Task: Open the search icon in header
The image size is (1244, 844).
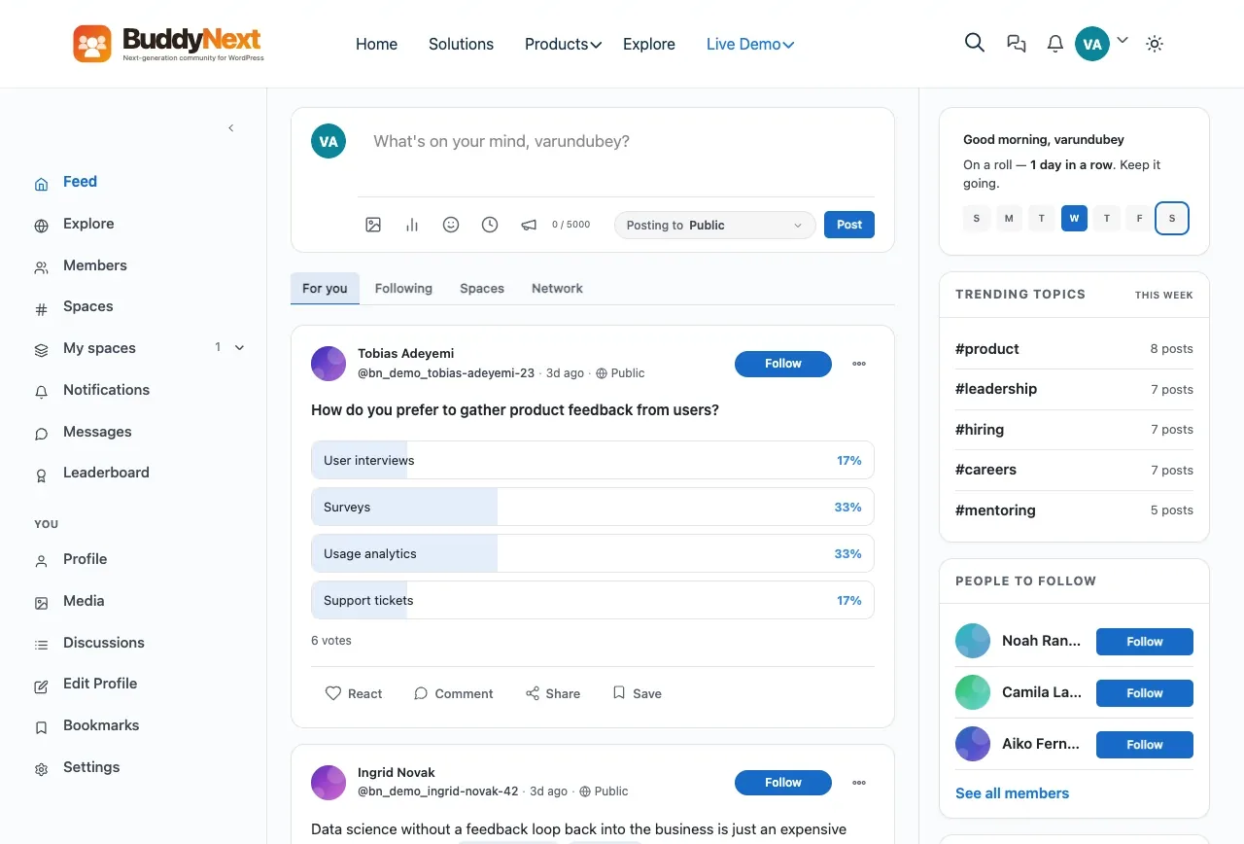Action: (x=975, y=43)
